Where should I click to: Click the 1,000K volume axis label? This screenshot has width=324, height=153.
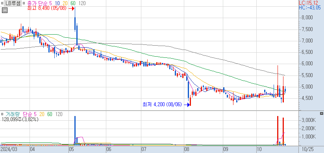pyautogui.click(x=309, y=137)
